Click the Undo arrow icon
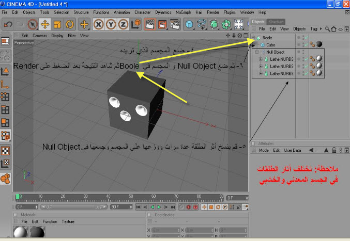 (x=8, y=24)
